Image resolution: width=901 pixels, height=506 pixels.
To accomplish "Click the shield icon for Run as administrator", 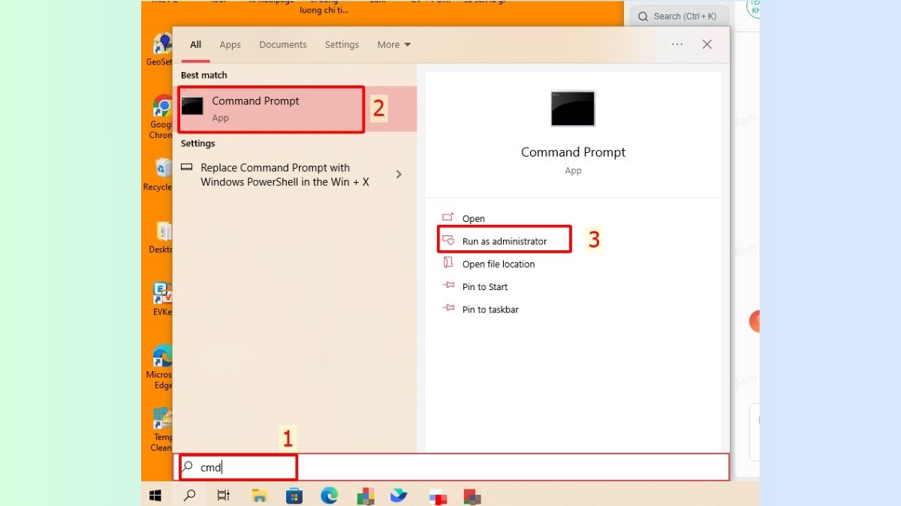I will pos(448,241).
